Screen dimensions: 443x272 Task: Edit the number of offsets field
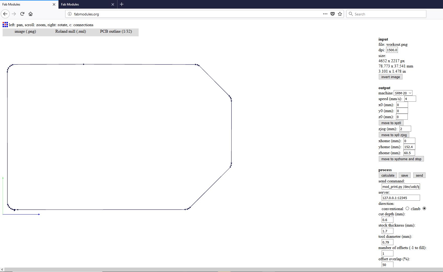pos(387,253)
